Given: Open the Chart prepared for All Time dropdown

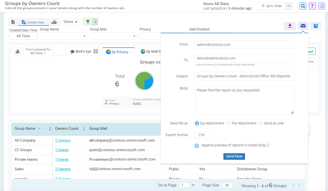Looking at the screenshot, I should (38, 51).
